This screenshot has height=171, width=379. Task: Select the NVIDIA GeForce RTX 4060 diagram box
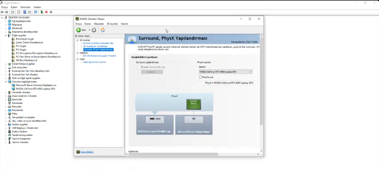[155, 125]
